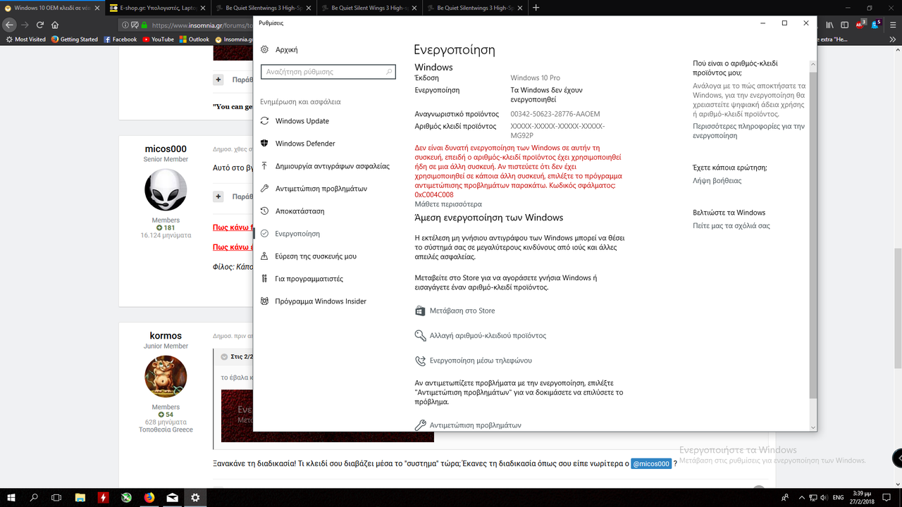
Task: Switch to the E-shop.gr browser tab
Action: pyautogui.click(x=157, y=8)
